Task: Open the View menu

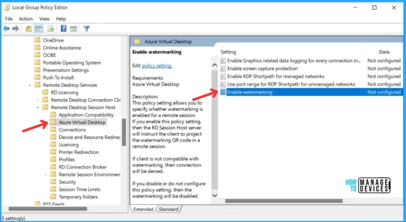Action: click(x=44, y=19)
